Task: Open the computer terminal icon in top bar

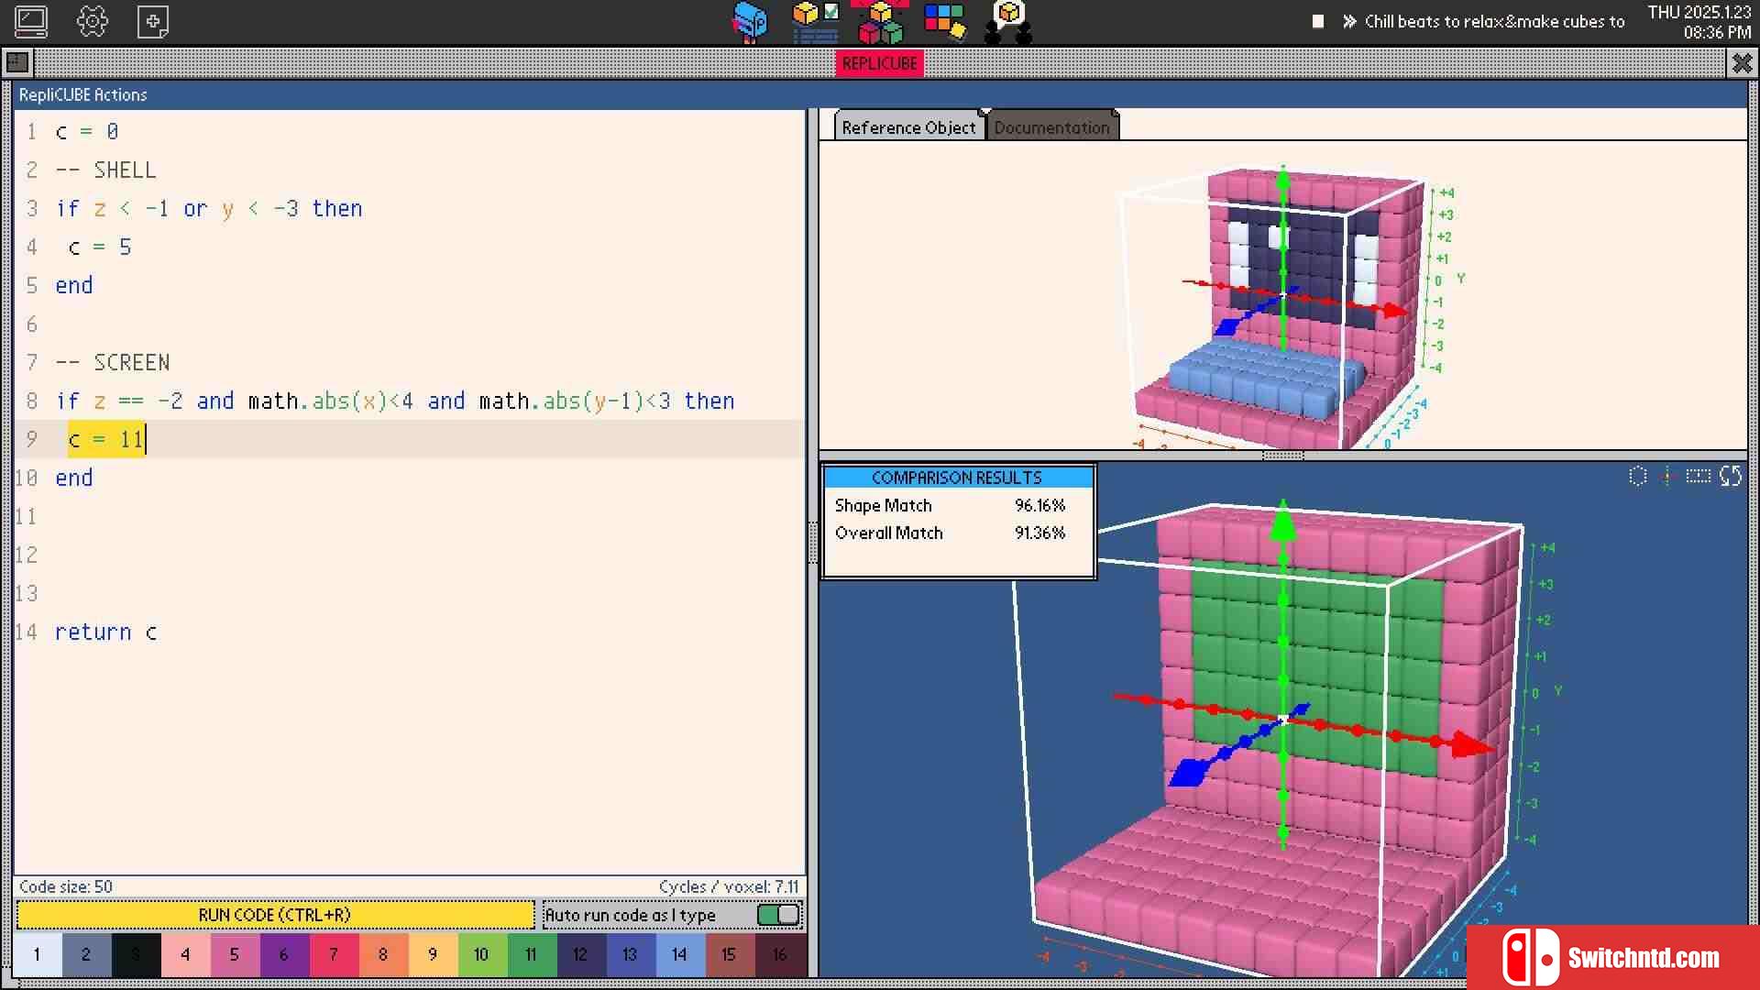Action: click(31, 21)
